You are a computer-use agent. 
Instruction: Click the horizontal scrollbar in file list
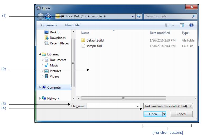point(123,99)
